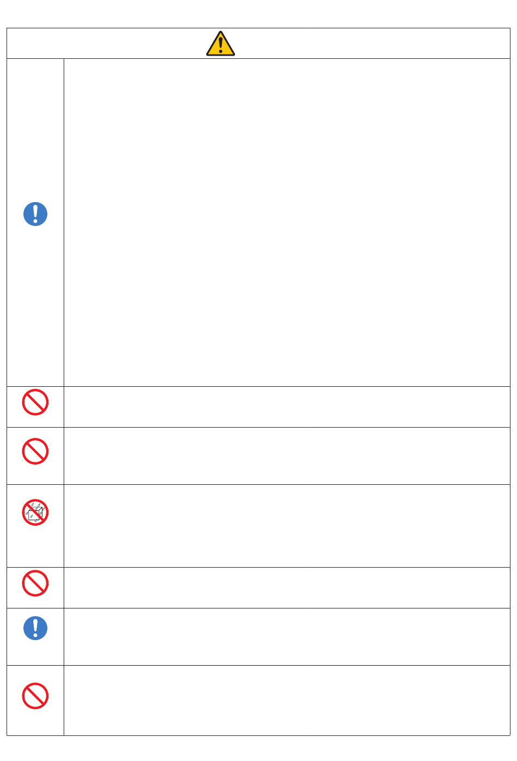
Task: Click the header banner cell surrounding the warning triangle
Action: [x=258, y=44]
